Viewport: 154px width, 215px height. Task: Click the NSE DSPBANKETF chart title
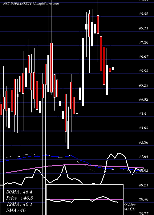(31, 4)
